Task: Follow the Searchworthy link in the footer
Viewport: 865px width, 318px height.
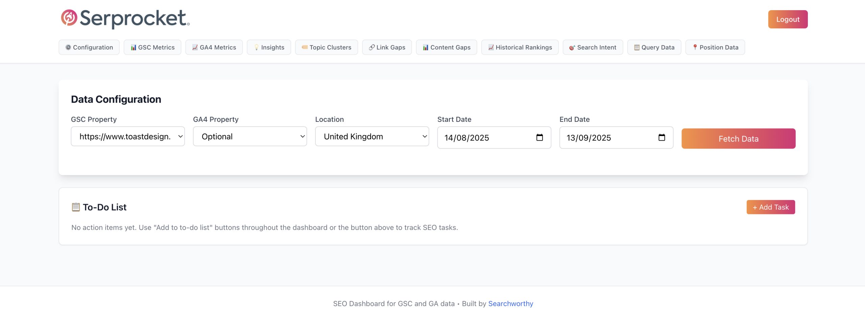Action: click(511, 303)
